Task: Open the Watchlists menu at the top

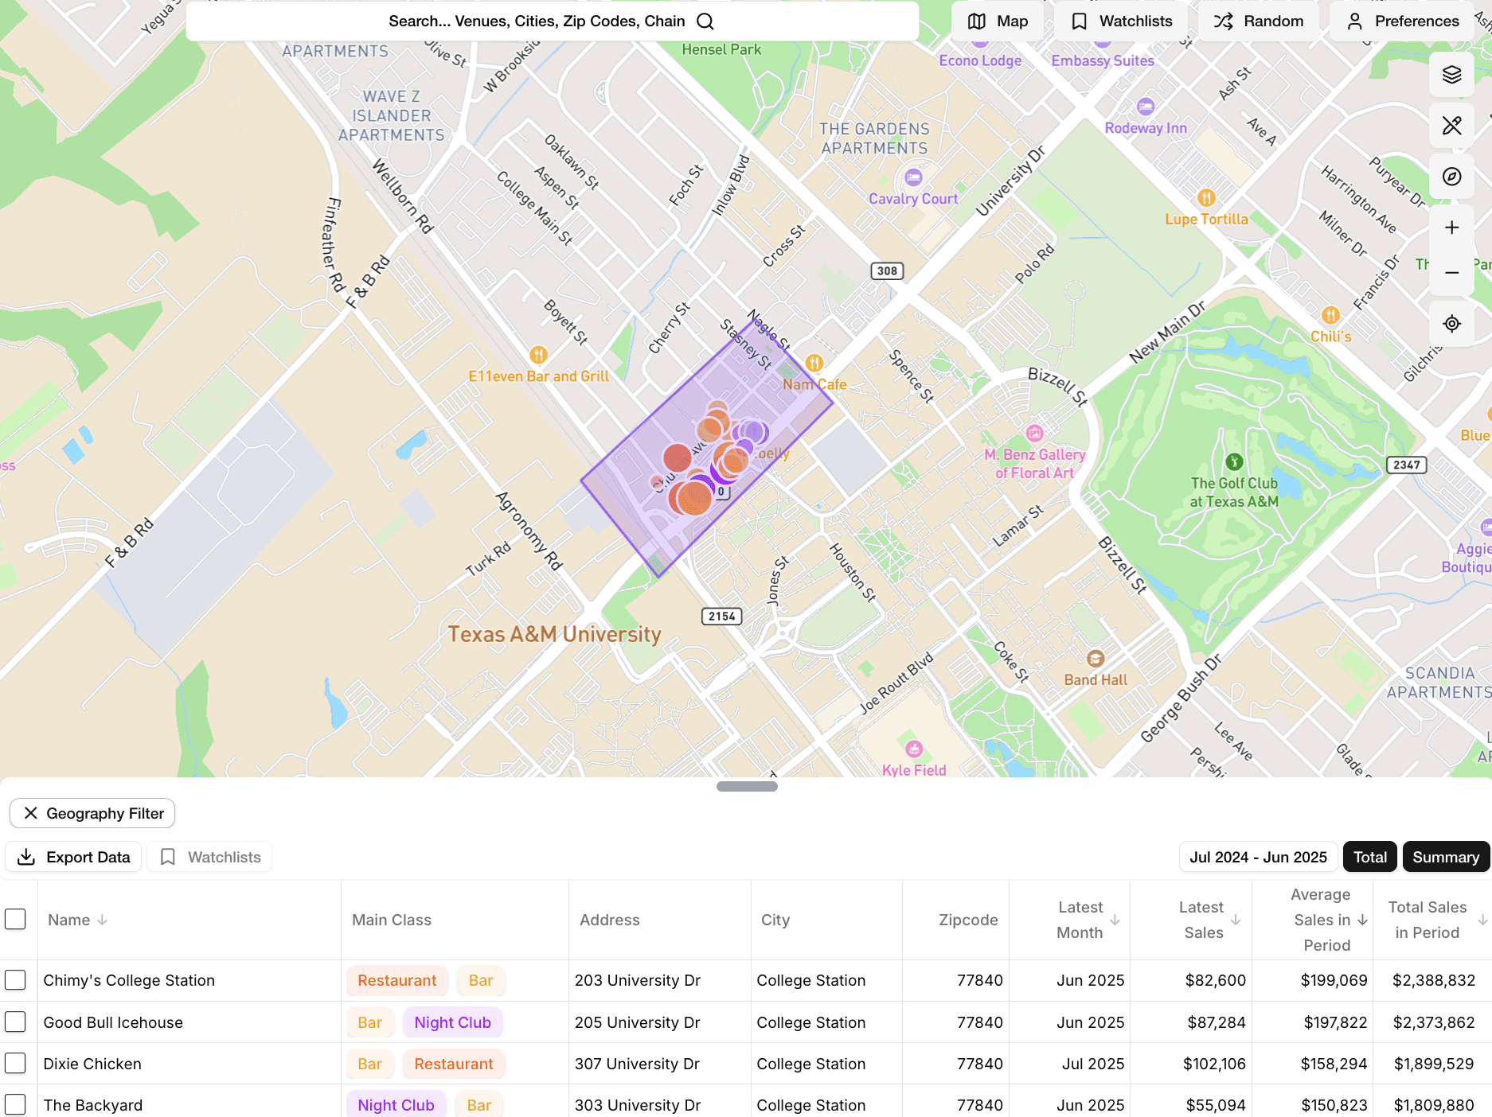Action: (x=1120, y=21)
